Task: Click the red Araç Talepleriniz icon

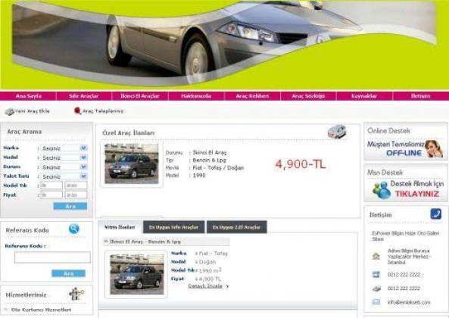Action: click(x=77, y=111)
